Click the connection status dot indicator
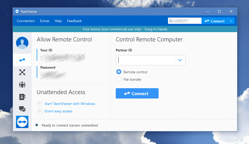Image resolution: width=249 pixels, height=144 pixels. pyautogui.click(x=37, y=125)
